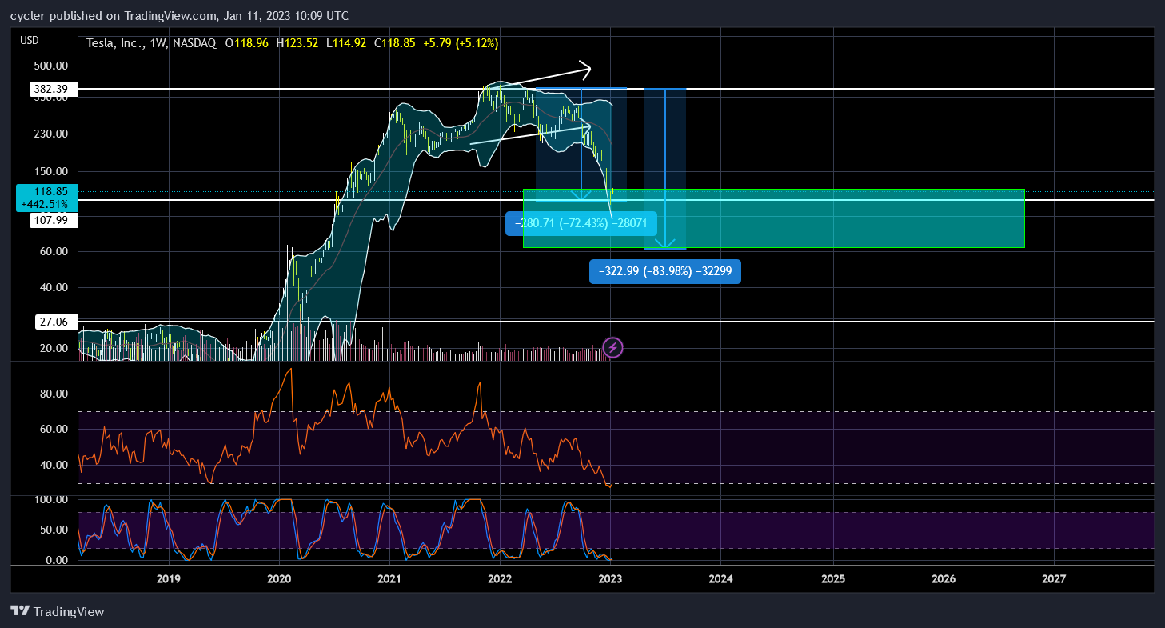The image size is (1165, 628).
Task: Click the TradingView logo at bottom left
Action: pos(58,611)
